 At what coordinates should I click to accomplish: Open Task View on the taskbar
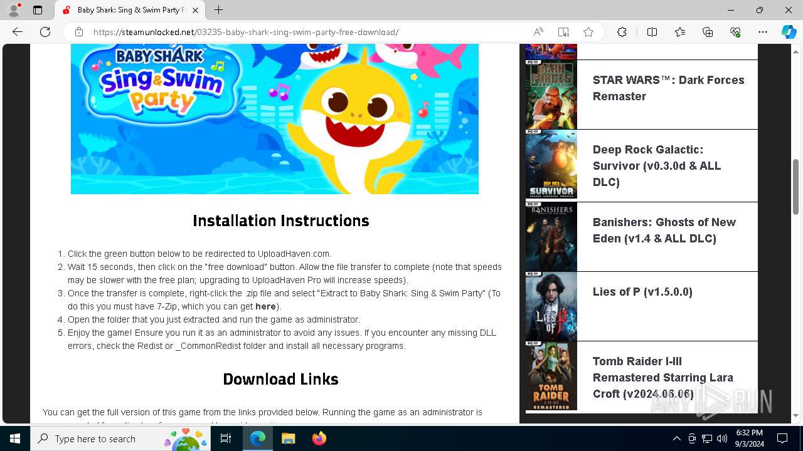226,438
